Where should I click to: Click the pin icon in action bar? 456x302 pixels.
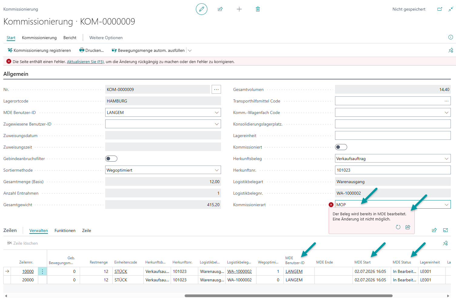(451, 50)
